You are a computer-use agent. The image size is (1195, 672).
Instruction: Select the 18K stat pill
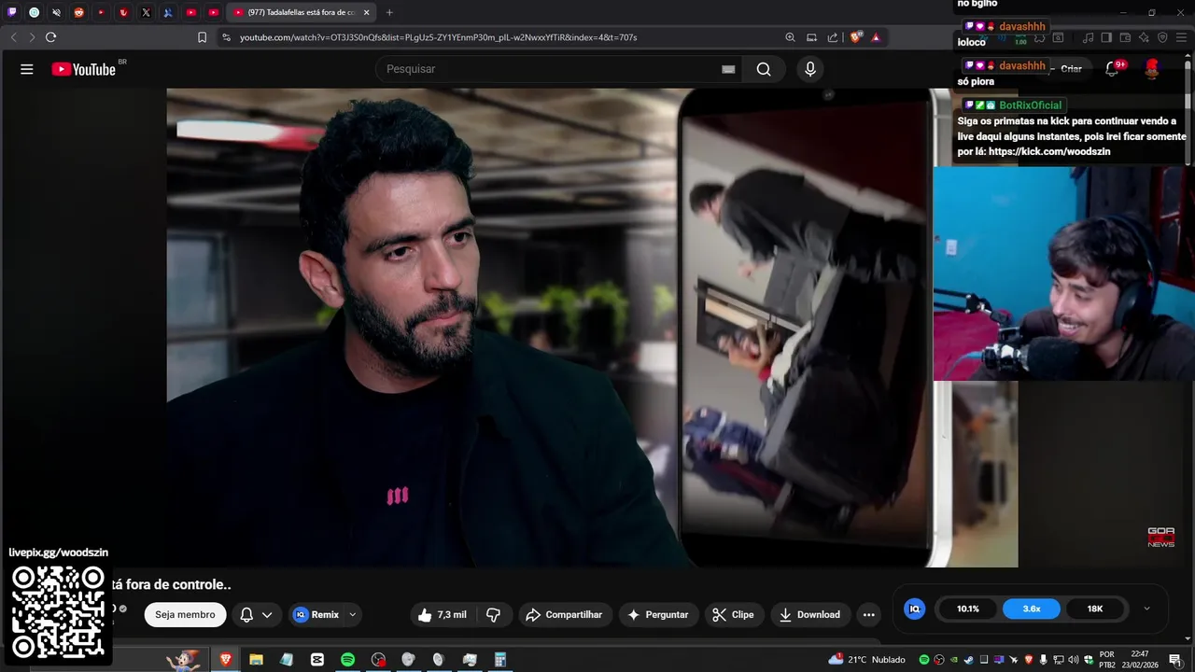[1095, 609]
